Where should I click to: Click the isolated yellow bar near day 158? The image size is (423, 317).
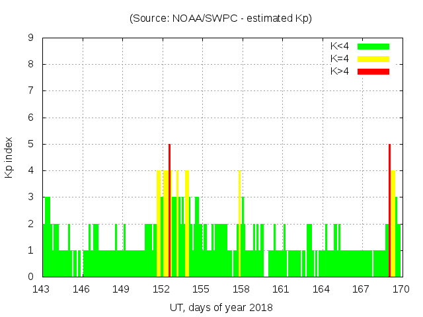pyautogui.click(x=239, y=223)
